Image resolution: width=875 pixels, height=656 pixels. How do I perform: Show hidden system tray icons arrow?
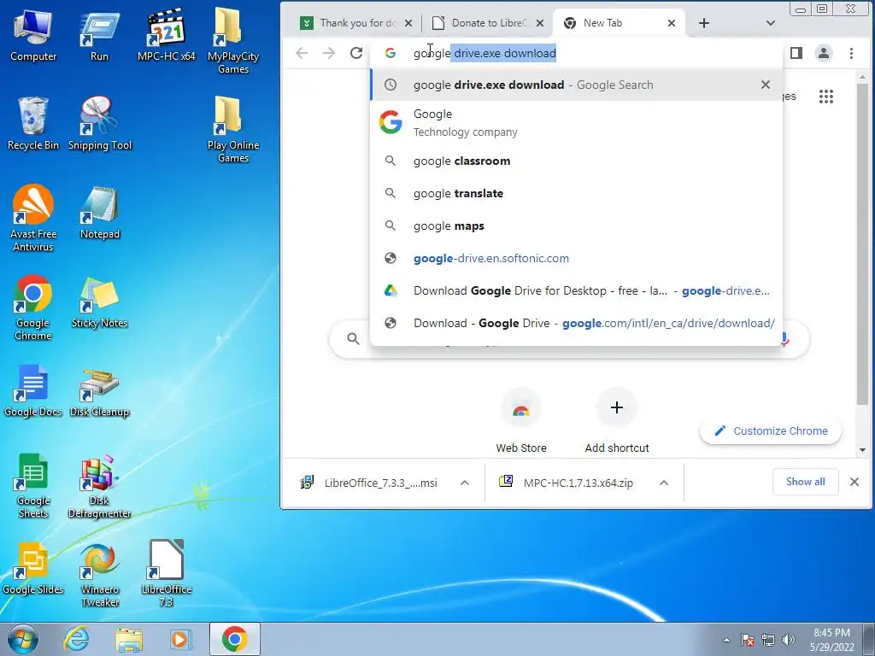(x=726, y=640)
